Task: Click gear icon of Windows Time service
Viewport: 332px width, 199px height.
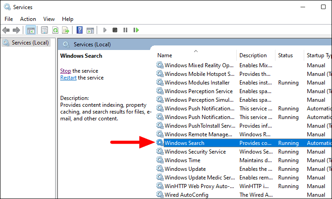Action: click(160, 160)
